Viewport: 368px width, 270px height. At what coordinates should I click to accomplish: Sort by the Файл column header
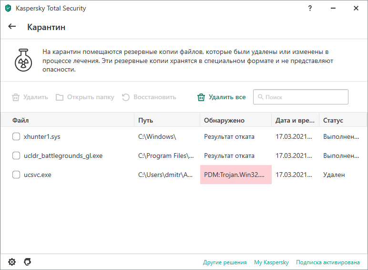pos(67,120)
